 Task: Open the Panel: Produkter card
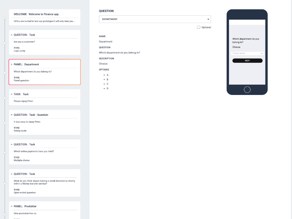click(x=45, y=210)
